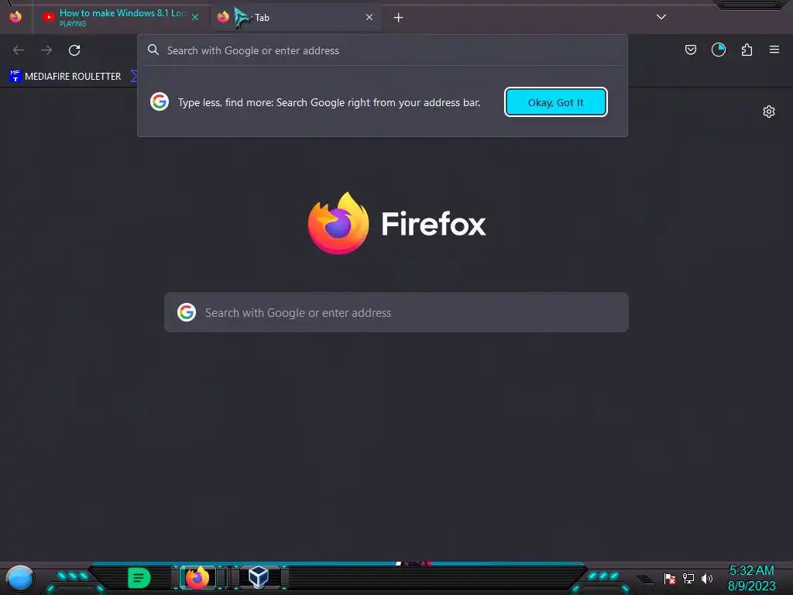Close the tab labeled 'Tab'
This screenshot has width=793, height=595.
(x=369, y=17)
